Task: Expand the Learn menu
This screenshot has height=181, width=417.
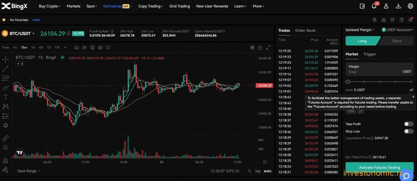Action: pyautogui.click(x=240, y=6)
